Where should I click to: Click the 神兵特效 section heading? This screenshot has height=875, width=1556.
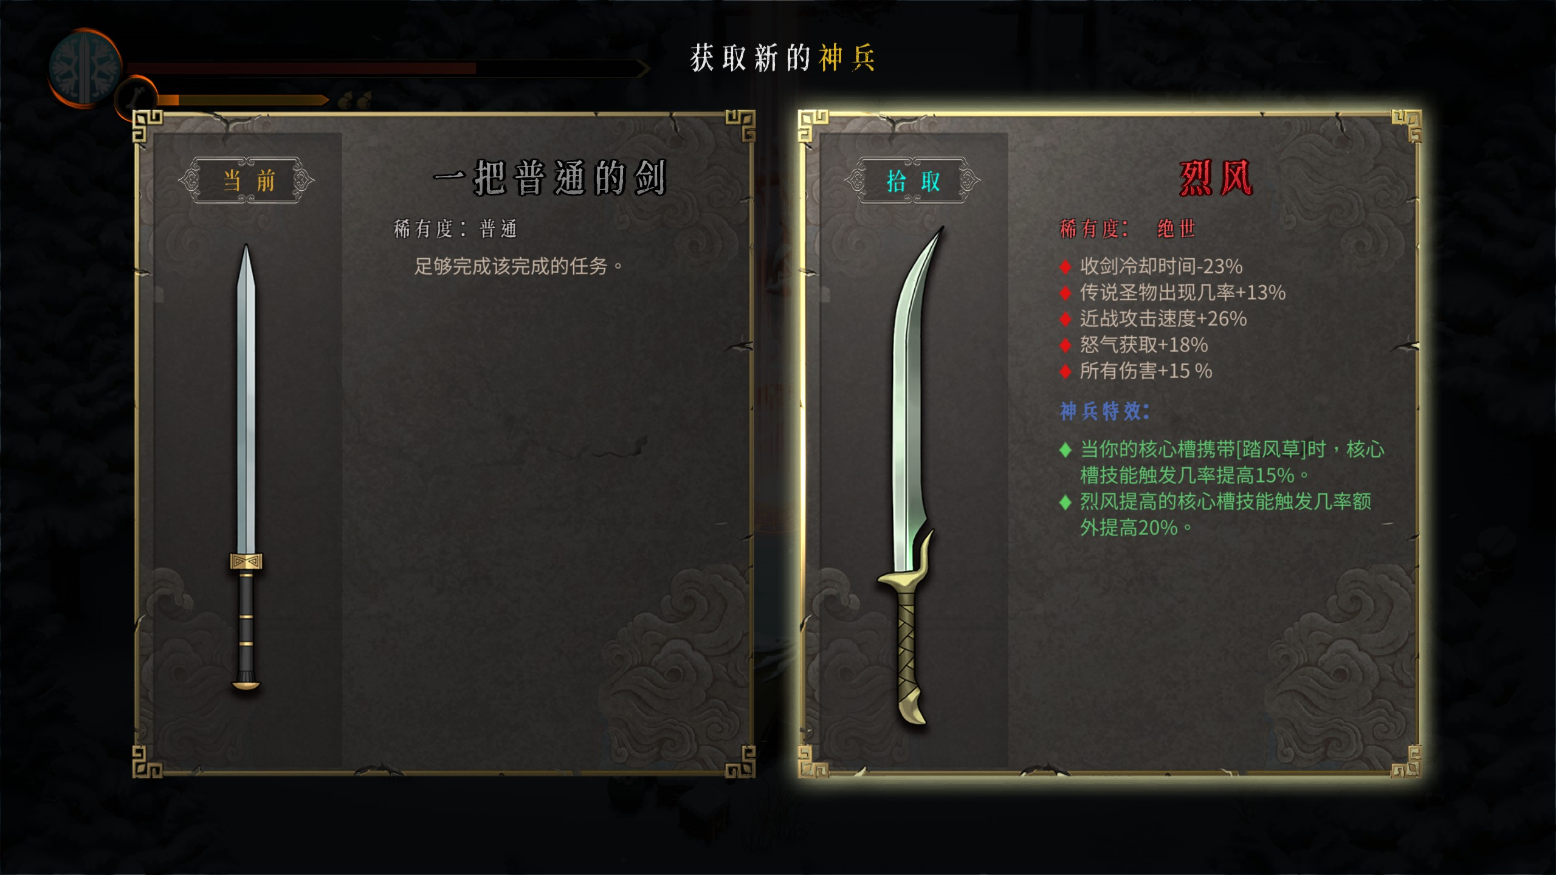1105,411
